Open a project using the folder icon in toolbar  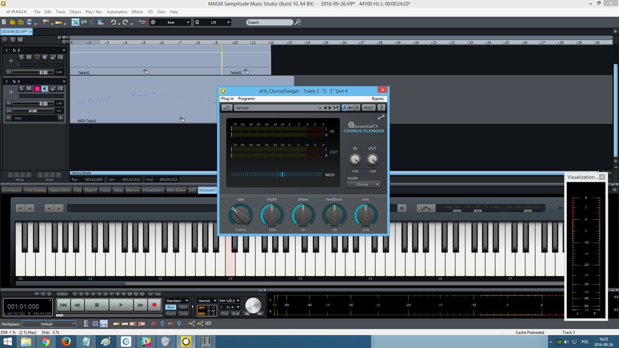[x=13, y=22]
